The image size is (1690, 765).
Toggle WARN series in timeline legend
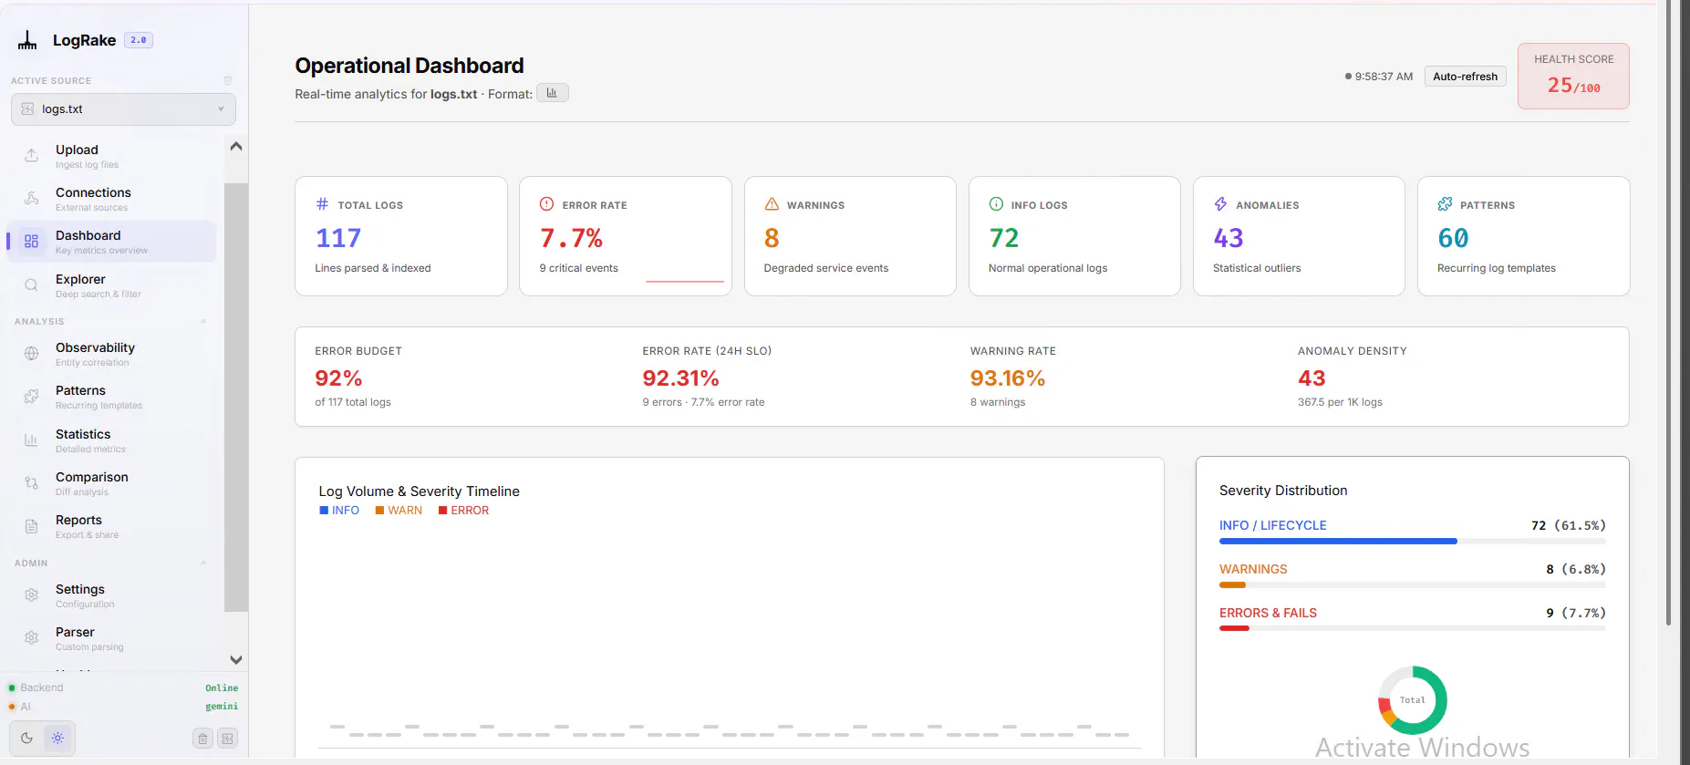click(x=399, y=511)
